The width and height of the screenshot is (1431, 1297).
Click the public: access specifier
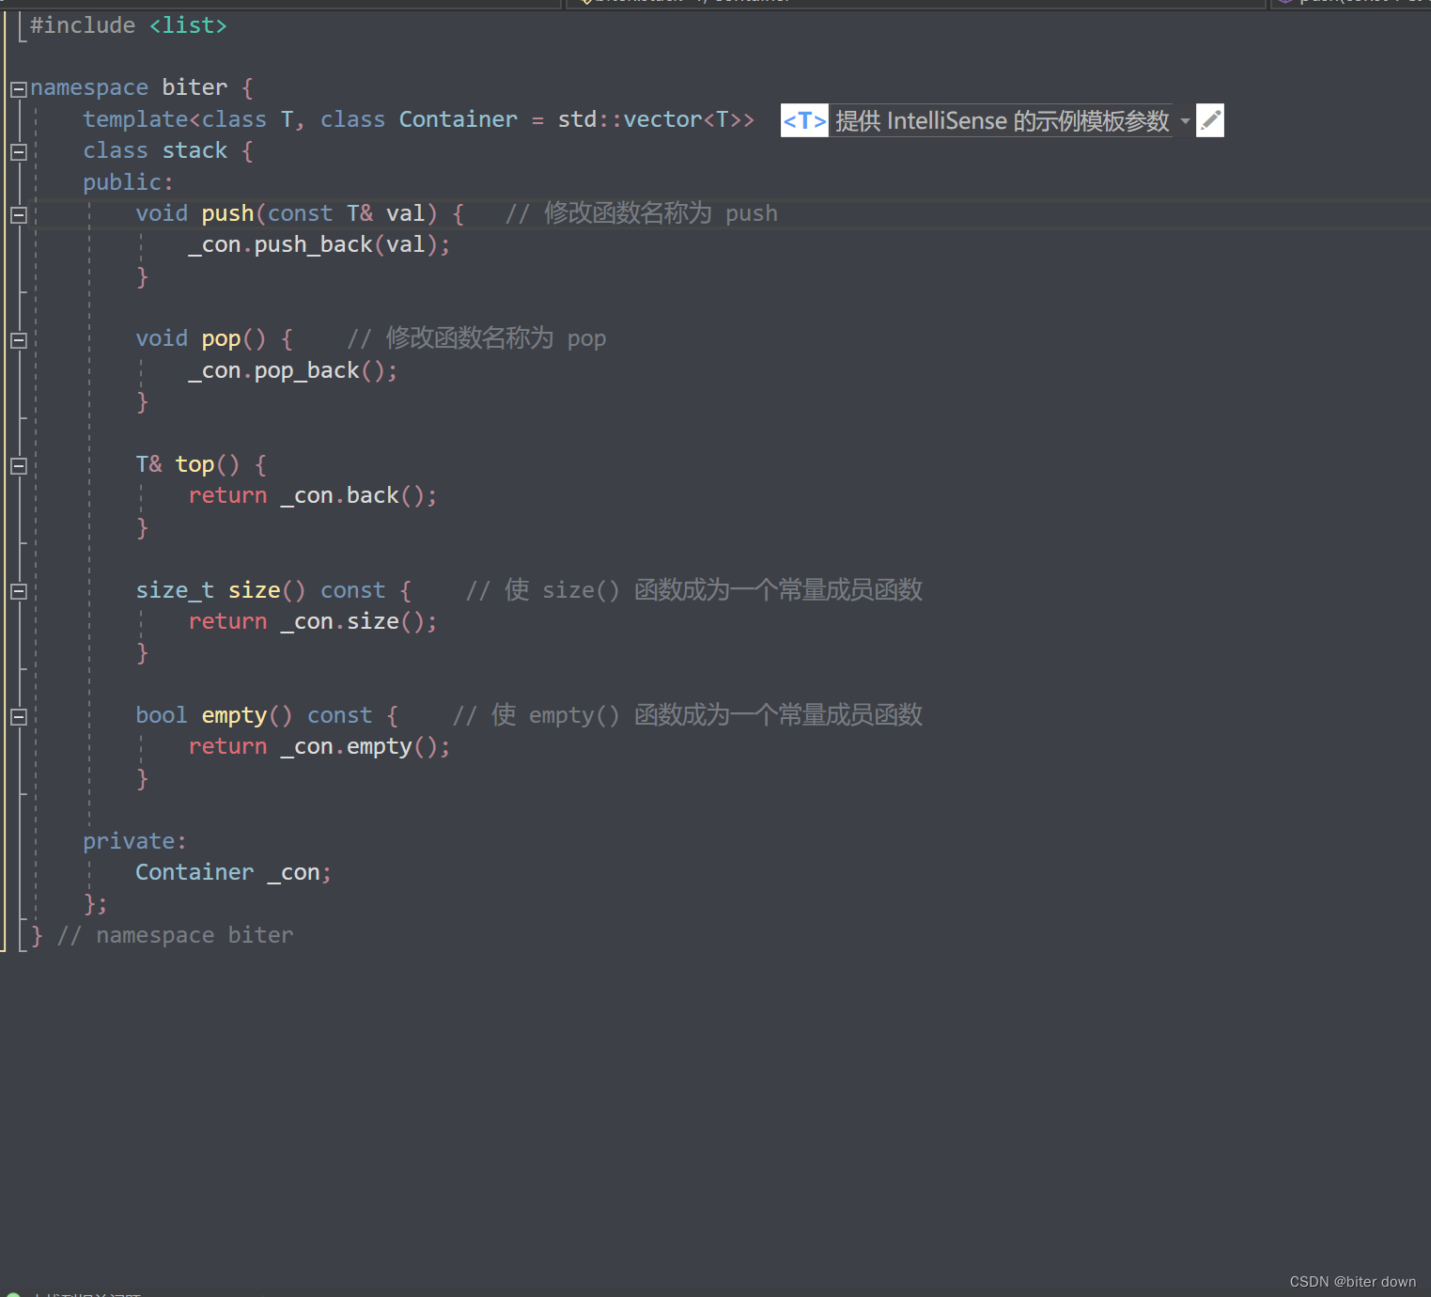129,182
